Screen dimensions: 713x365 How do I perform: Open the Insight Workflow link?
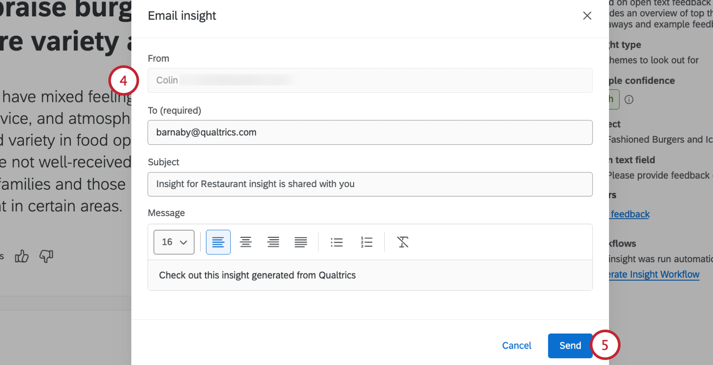(653, 274)
